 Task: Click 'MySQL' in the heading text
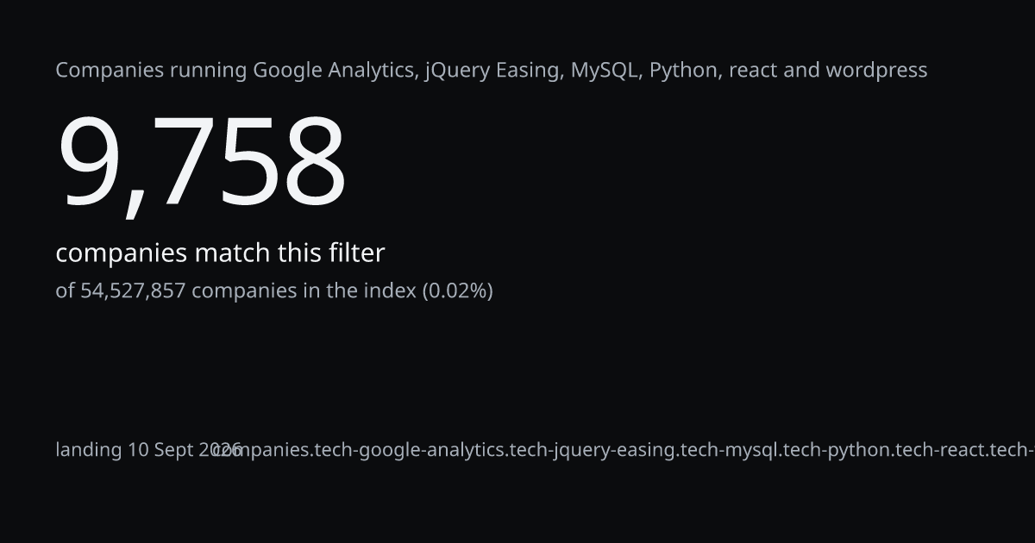click(x=606, y=71)
